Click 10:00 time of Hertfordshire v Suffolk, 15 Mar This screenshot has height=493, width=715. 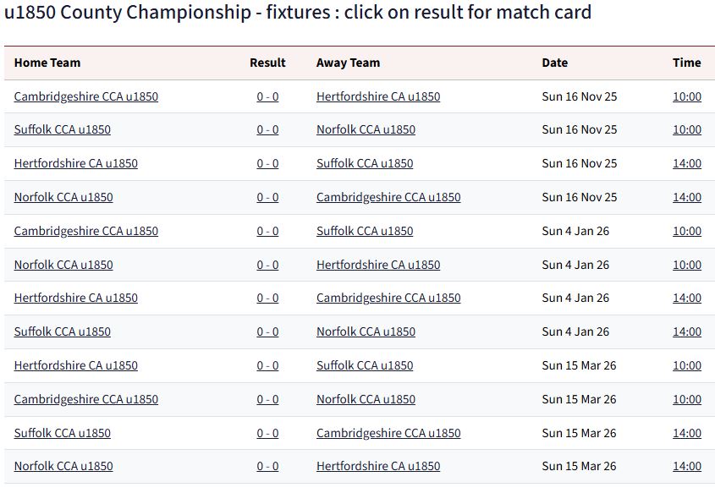[686, 365]
